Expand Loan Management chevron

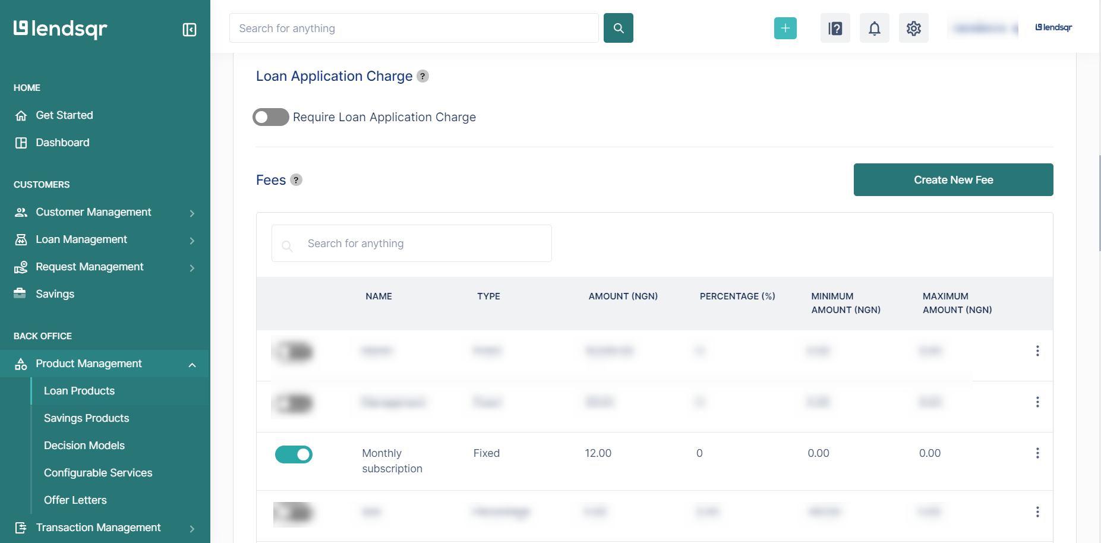(192, 241)
